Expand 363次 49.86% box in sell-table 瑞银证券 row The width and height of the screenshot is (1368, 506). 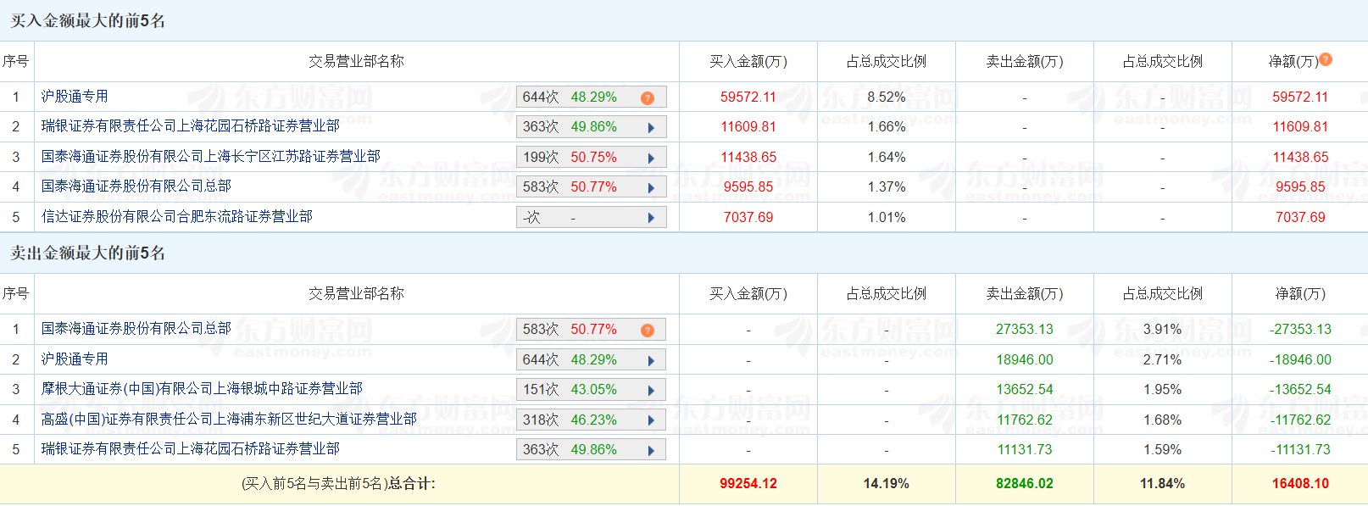pos(591,450)
